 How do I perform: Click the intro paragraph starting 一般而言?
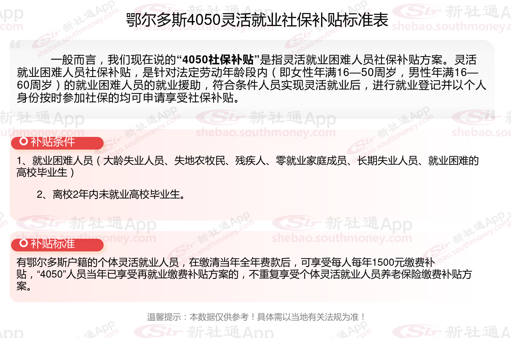tap(251, 78)
